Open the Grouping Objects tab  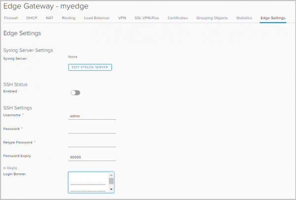[x=212, y=18]
